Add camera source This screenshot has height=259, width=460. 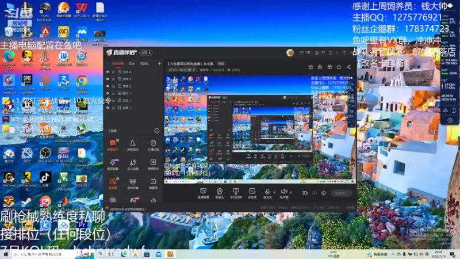[220, 193]
